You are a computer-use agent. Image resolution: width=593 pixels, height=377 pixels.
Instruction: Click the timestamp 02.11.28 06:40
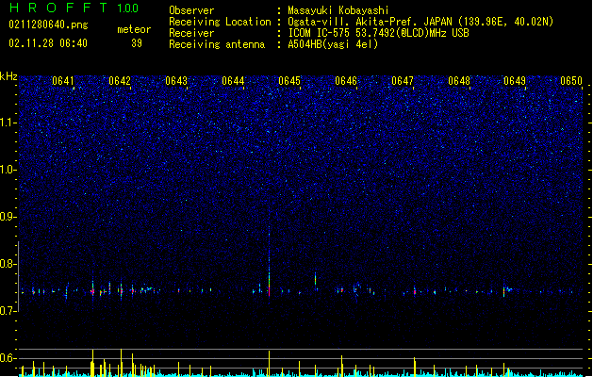(48, 43)
